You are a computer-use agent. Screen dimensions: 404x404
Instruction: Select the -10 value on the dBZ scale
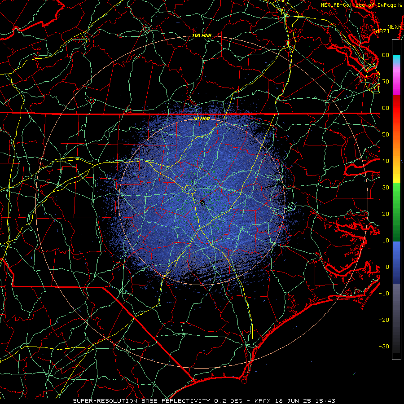click(384, 294)
